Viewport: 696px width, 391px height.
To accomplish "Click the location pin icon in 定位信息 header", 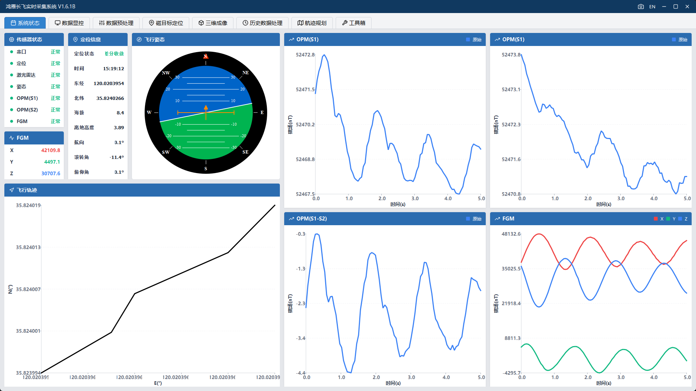I will pos(75,39).
